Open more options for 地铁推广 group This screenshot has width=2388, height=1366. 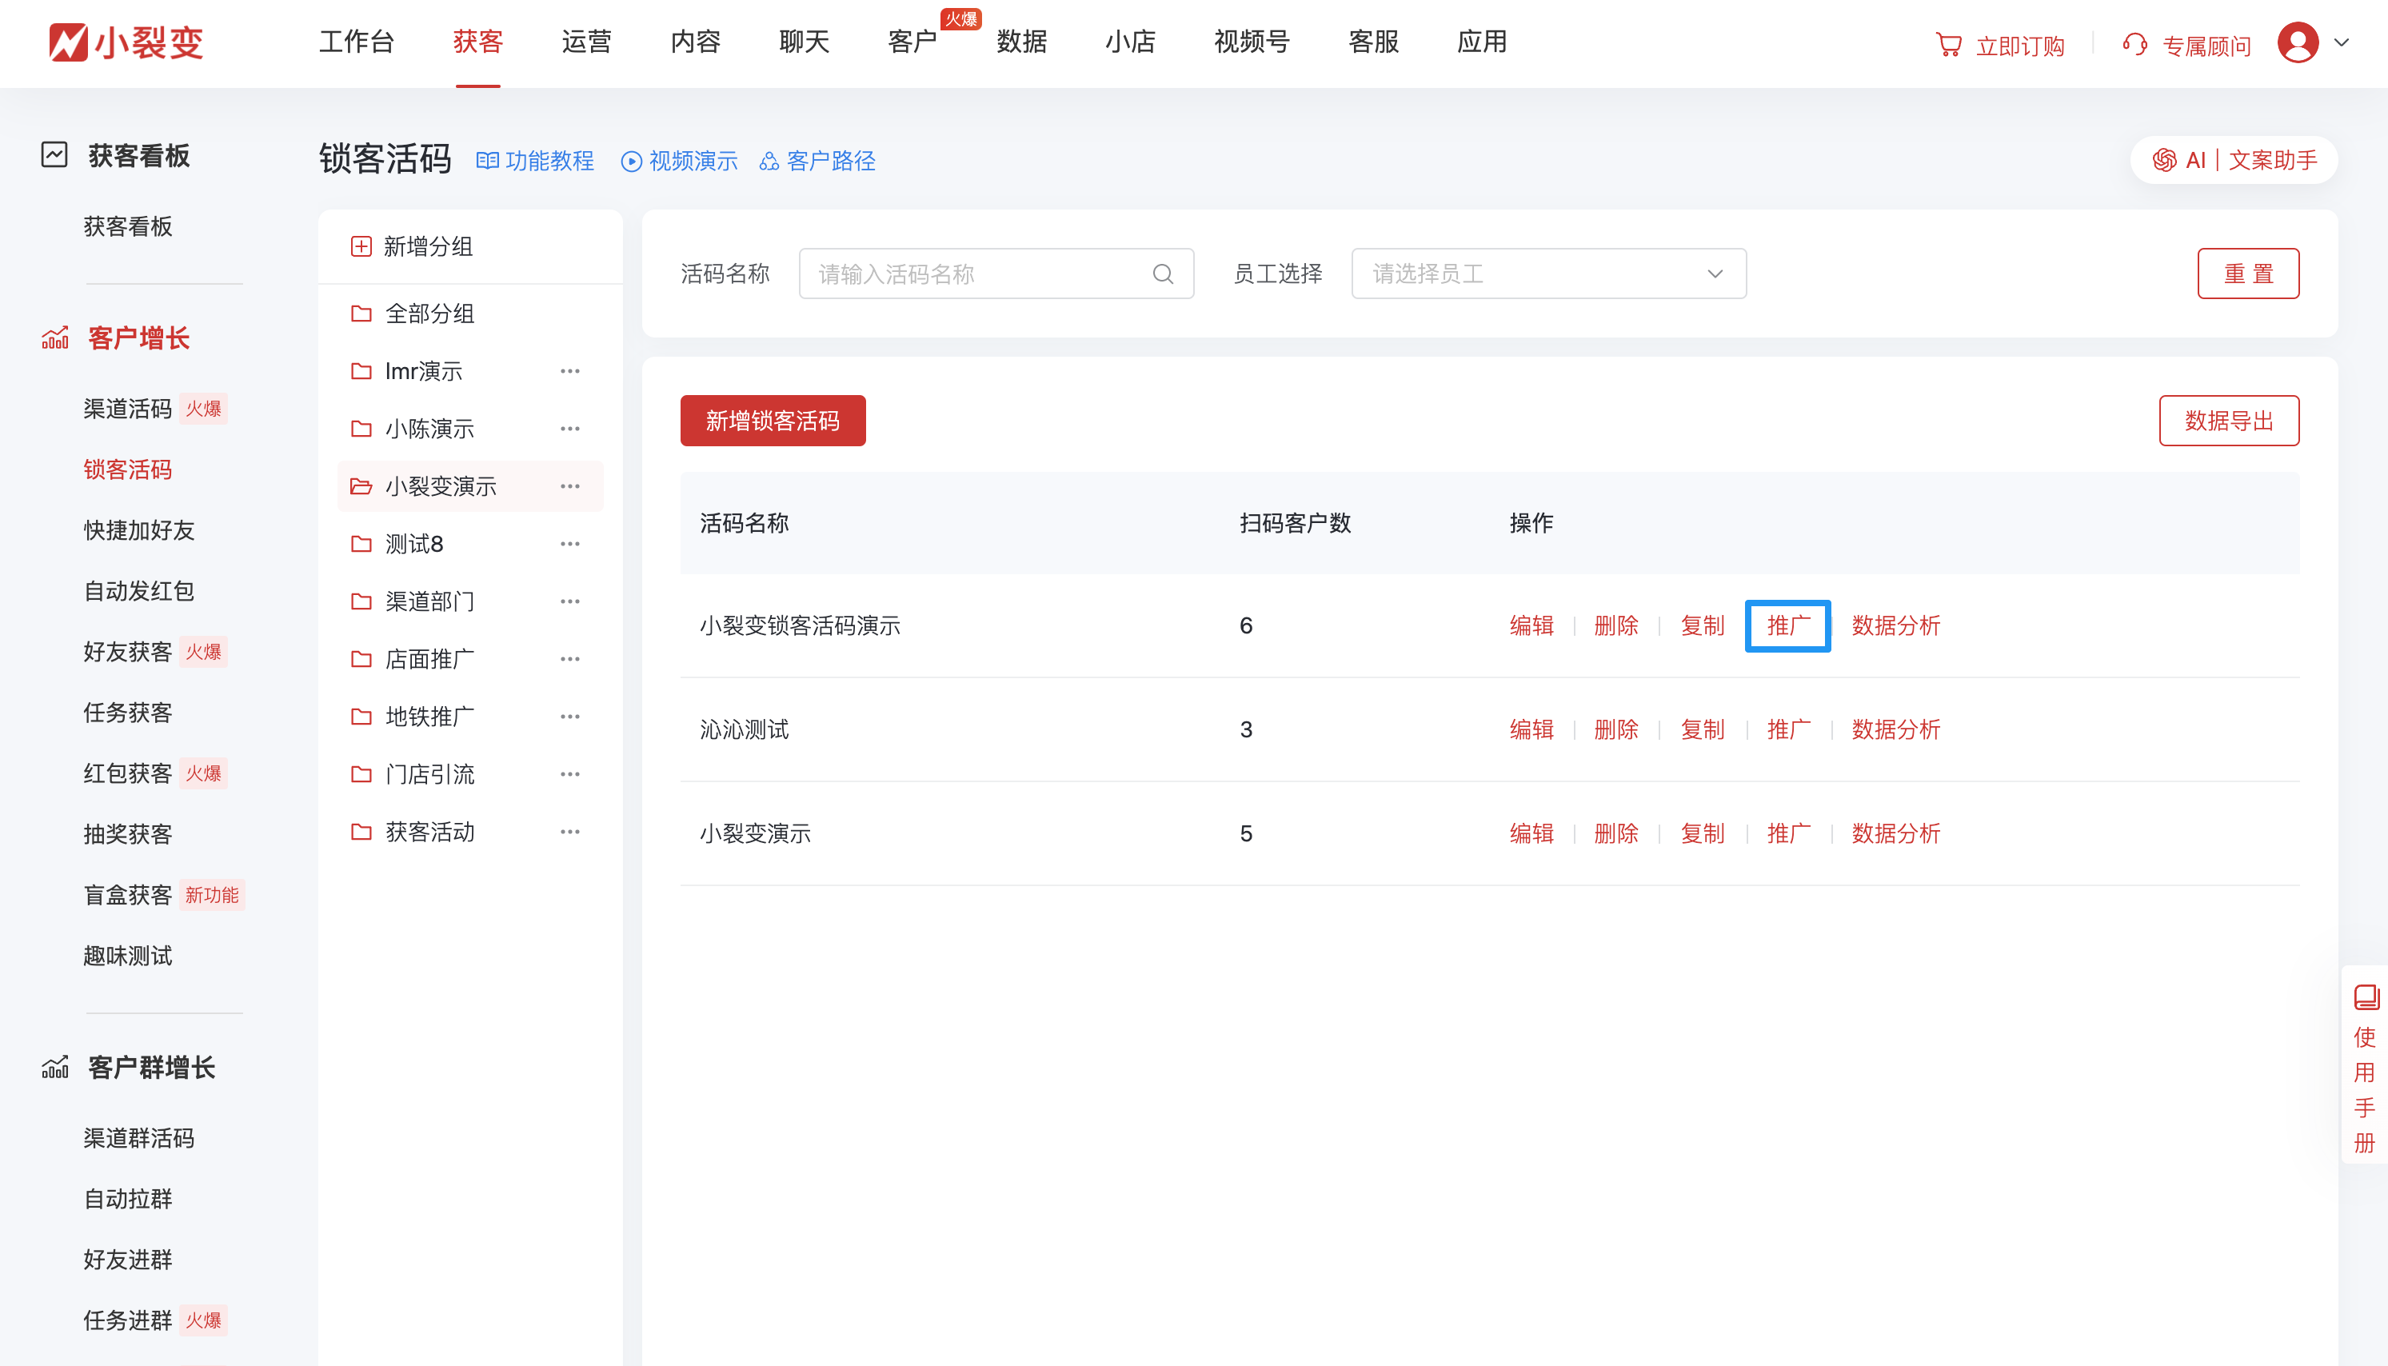point(569,717)
